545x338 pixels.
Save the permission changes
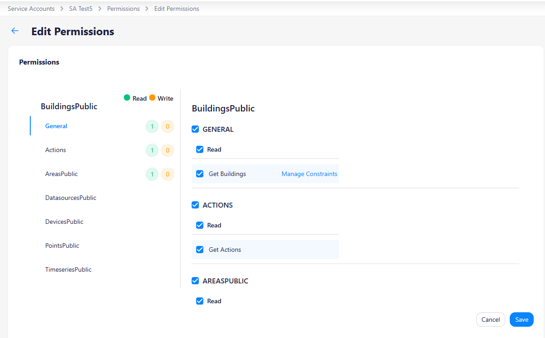pos(522,319)
